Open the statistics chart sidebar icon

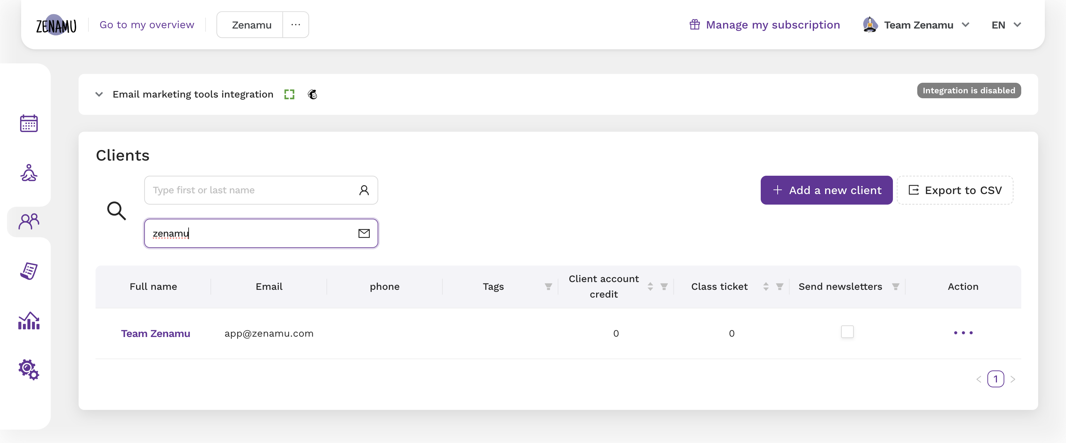coord(29,321)
